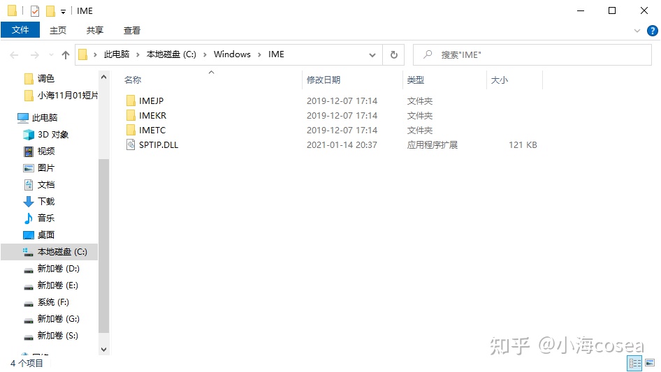
Task: Open Help with the question mark icon
Action: click(652, 31)
